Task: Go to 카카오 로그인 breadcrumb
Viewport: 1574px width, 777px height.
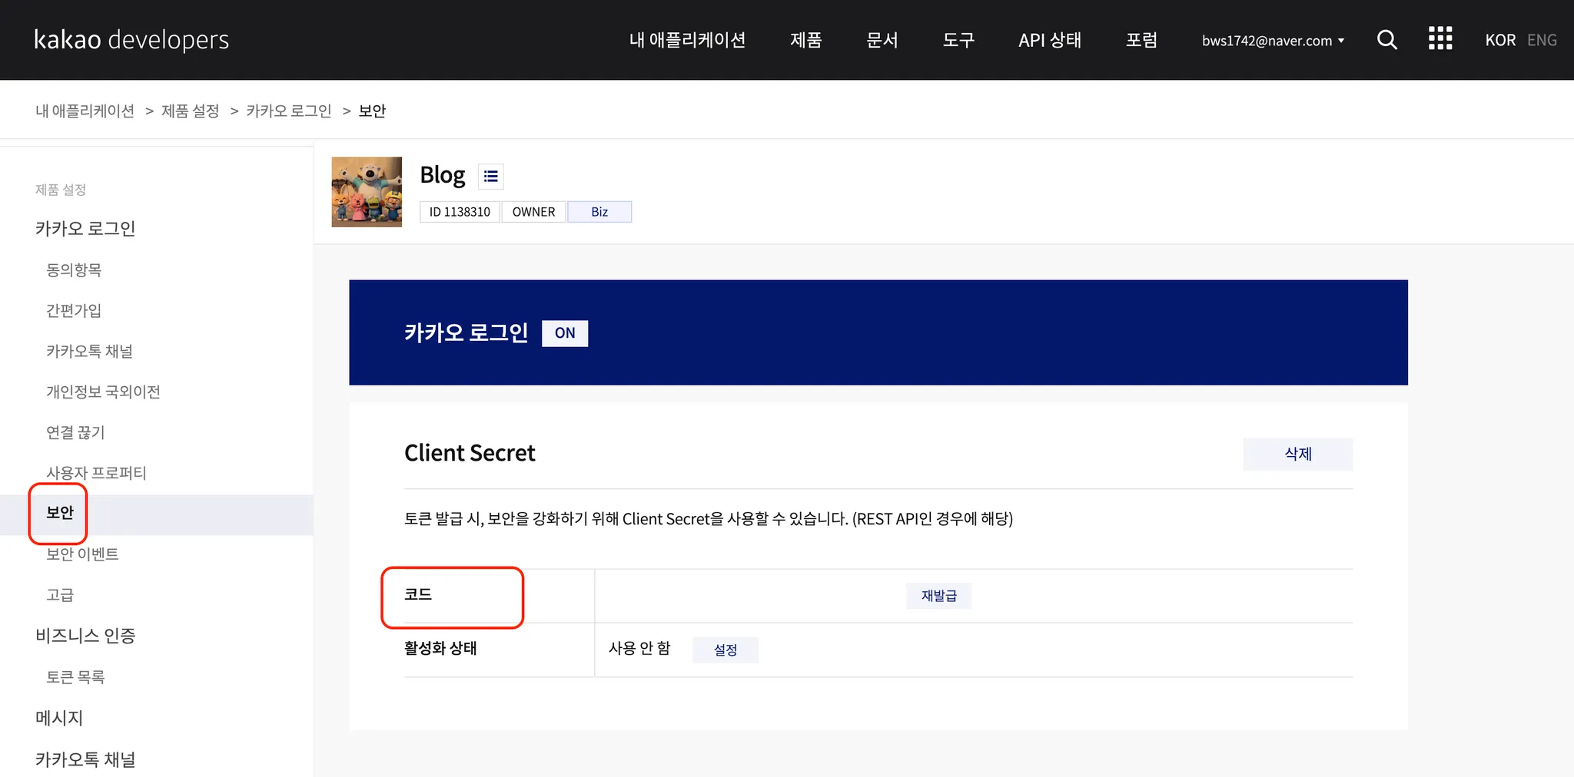Action: [289, 111]
